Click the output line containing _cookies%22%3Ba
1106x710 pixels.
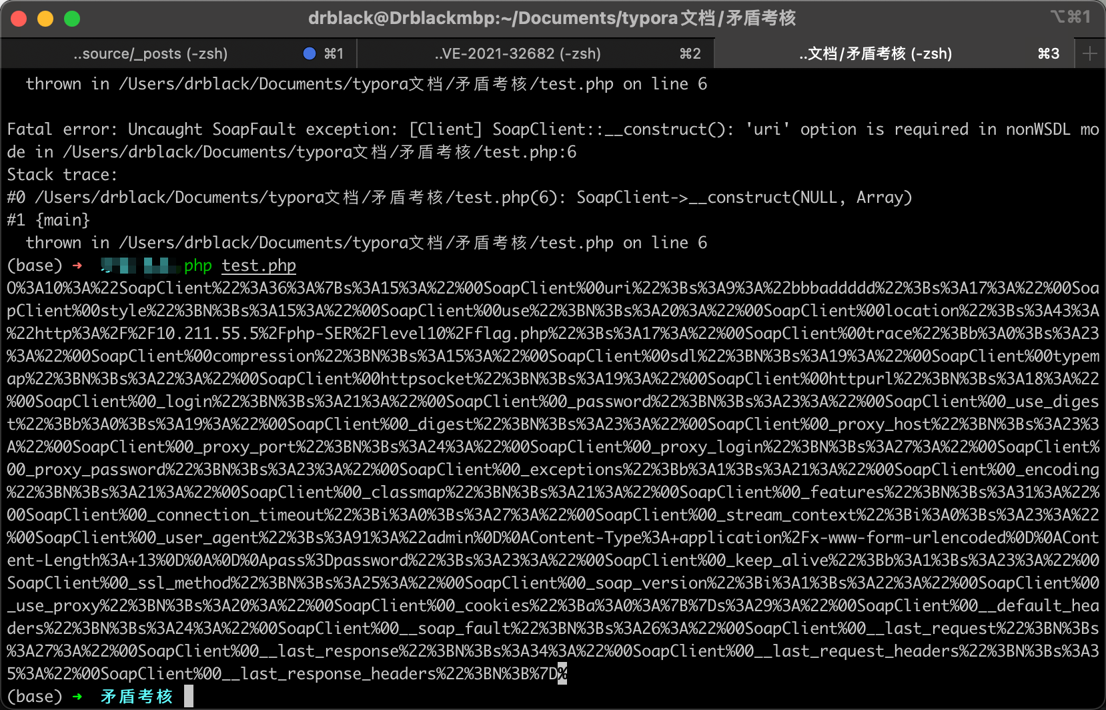coord(553,606)
